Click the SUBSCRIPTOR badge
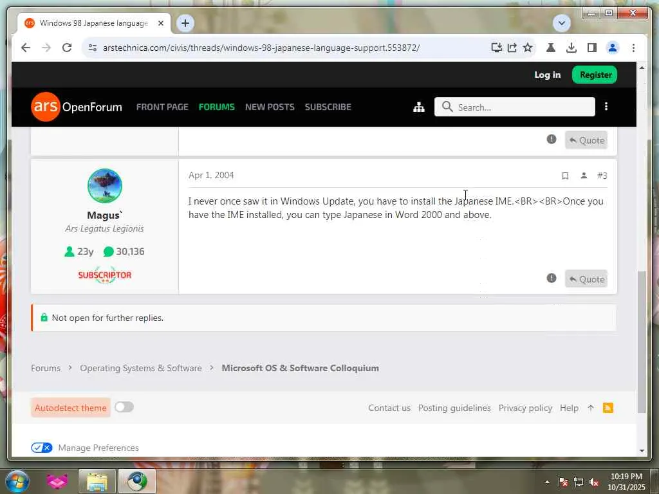 pos(105,275)
